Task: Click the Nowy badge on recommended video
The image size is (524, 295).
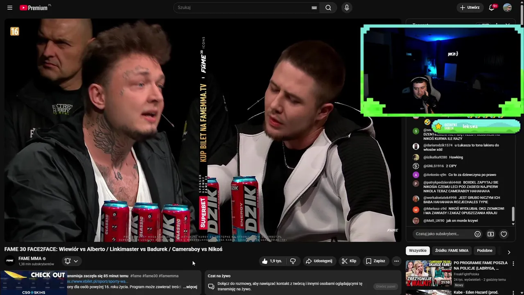Action: (x=459, y=285)
